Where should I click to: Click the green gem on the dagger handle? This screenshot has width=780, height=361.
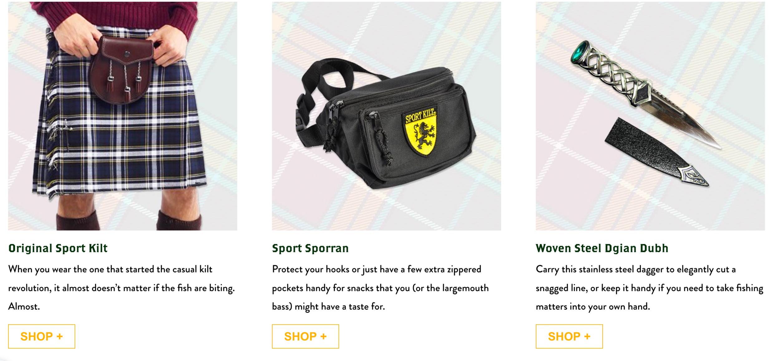click(x=580, y=52)
